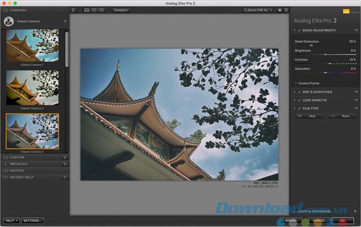Uncheck the Dirt & Scratches filter
361x227 pixels.
pyautogui.click(x=299, y=91)
